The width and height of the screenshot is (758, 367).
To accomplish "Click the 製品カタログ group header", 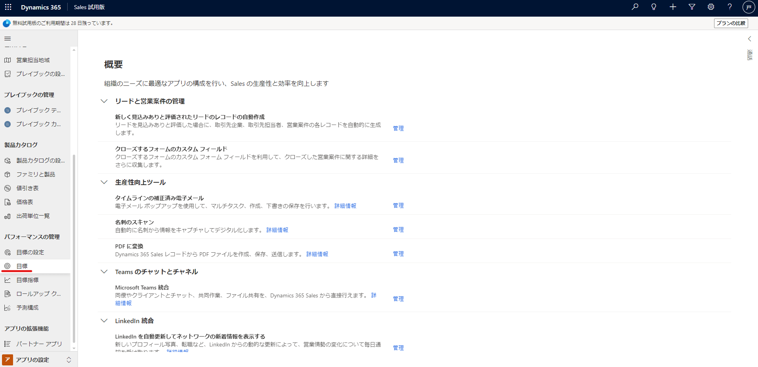I will point(21,145).
